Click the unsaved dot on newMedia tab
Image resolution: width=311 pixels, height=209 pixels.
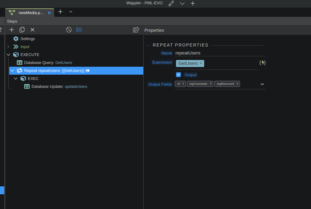[x=49, y=13]
